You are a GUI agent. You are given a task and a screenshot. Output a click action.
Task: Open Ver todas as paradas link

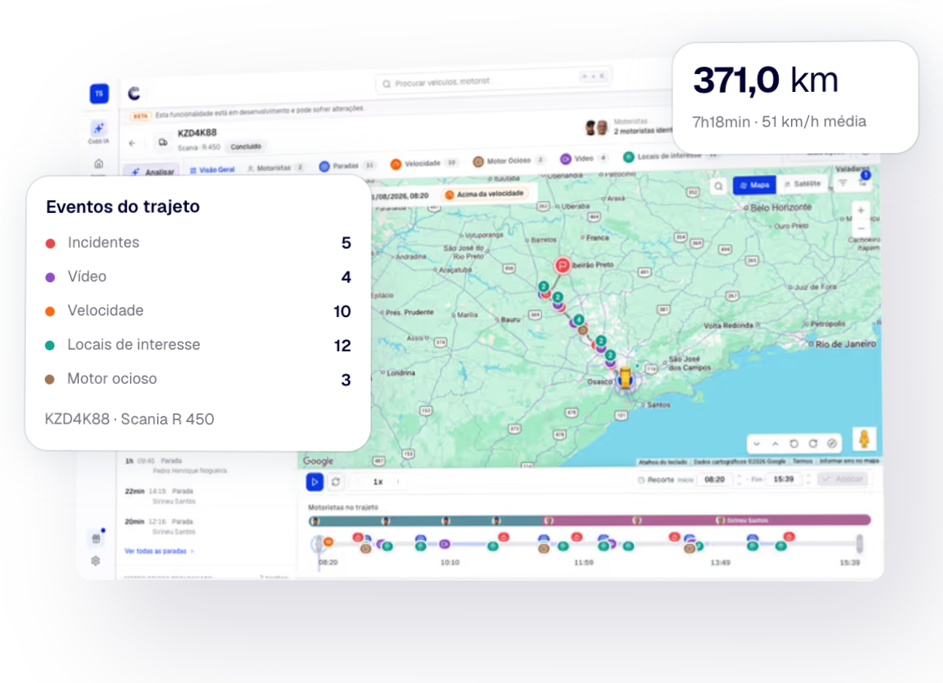(x=159, y=551)
